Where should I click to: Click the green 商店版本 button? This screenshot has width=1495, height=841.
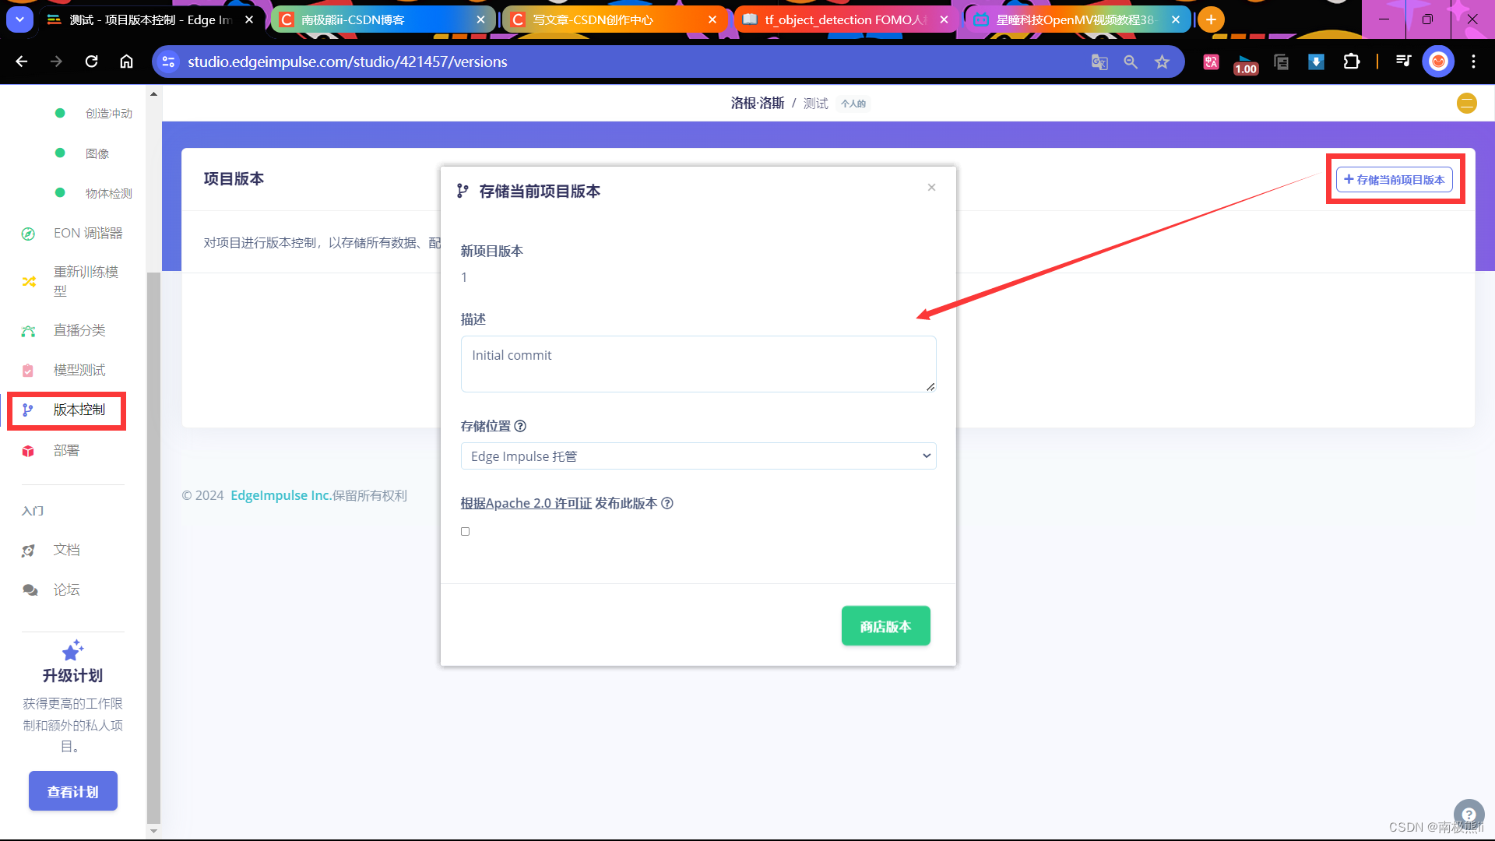[885, 626]
